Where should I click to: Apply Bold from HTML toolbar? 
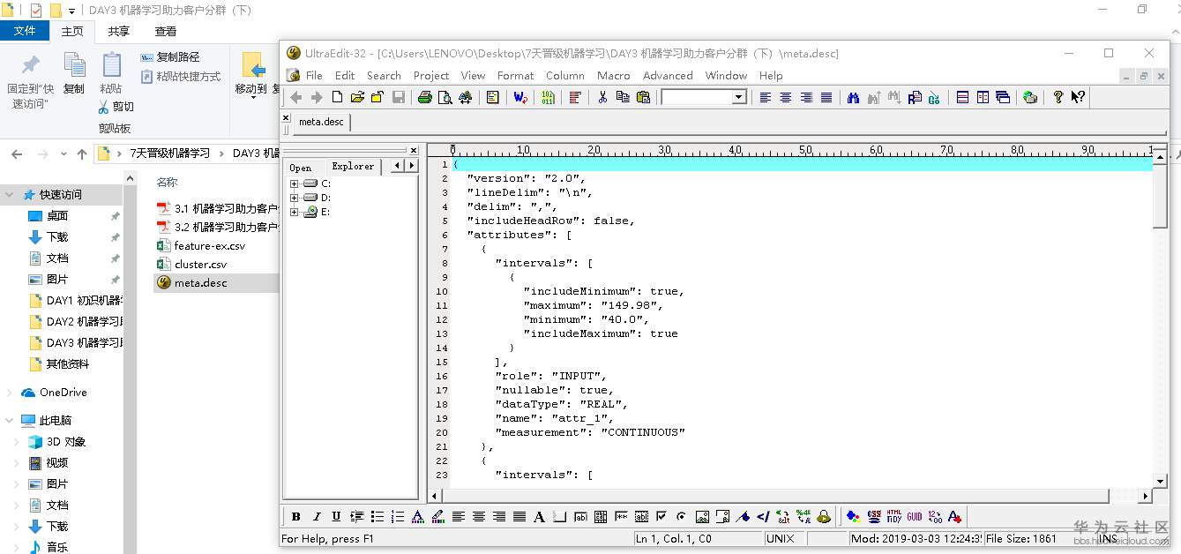[x=295, y=517]
